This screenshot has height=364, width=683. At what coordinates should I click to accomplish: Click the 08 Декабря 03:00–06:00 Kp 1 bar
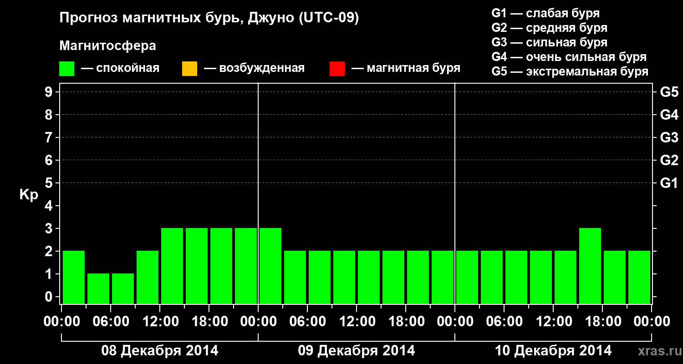(x=98, y=288)
